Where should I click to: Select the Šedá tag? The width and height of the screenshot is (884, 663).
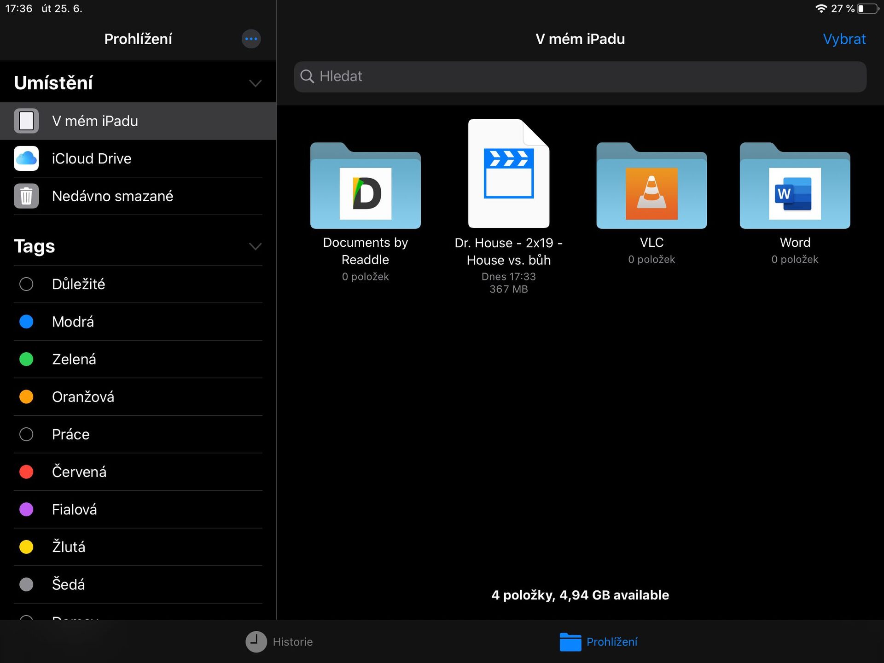(x=68, y=584)
